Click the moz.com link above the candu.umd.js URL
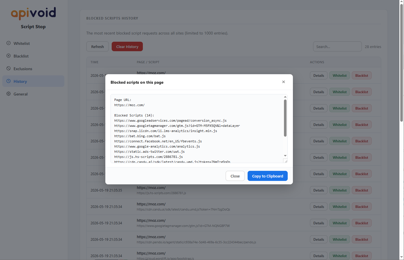404x260 pixels. [151, 204]
